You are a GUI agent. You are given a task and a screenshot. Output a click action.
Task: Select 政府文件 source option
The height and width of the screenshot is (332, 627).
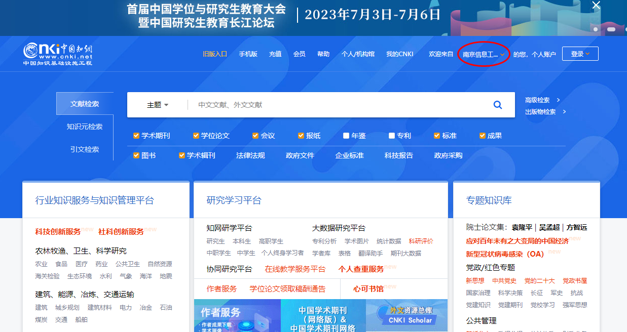pos(300,155)
